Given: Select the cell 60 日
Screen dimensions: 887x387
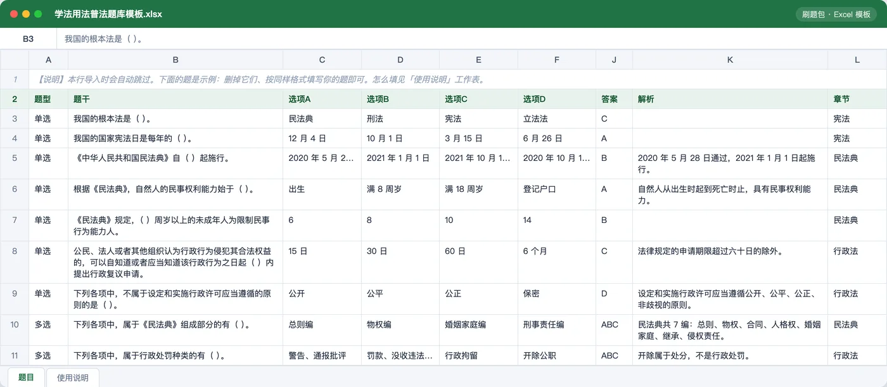Looking at the screenshot, I should (479, 262).
